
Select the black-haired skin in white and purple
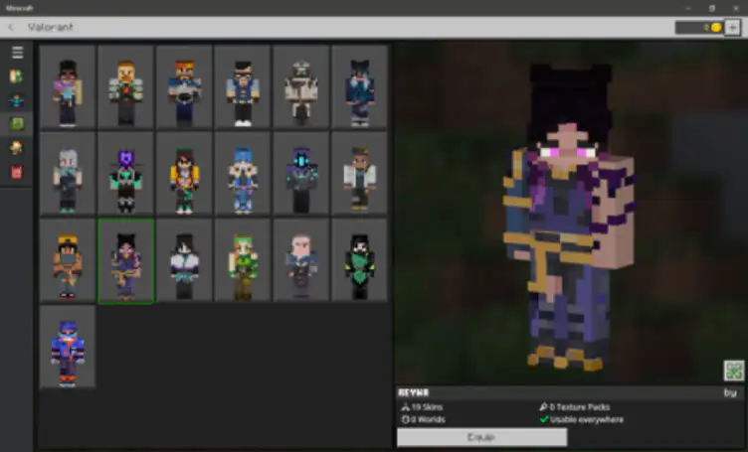(x=184, y=260)
